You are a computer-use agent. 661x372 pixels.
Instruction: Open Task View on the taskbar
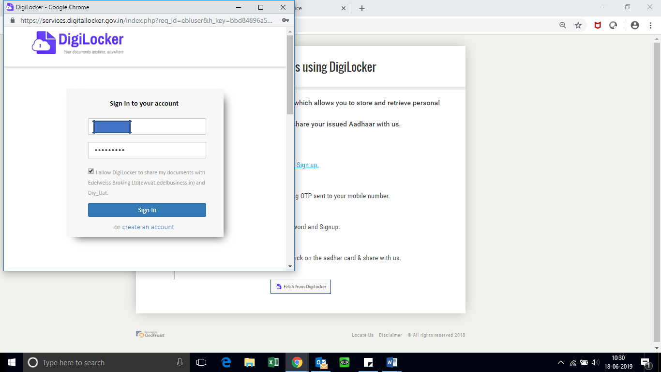pos(201,362)
